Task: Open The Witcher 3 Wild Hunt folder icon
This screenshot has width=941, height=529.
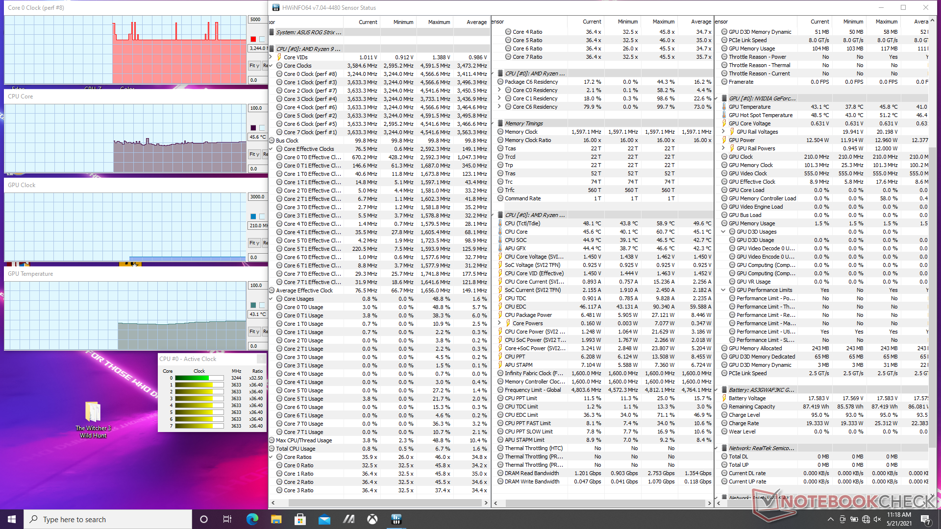Action: (93, 412)
